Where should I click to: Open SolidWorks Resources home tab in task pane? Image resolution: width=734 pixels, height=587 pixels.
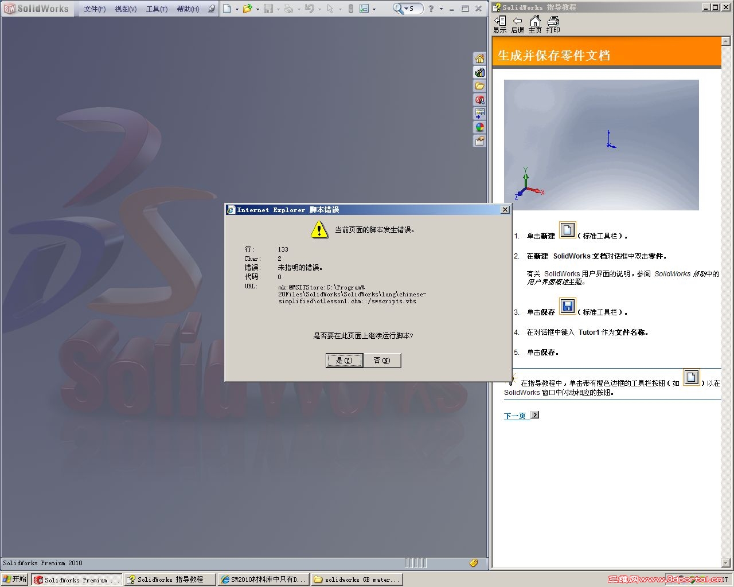coord(480,58)
